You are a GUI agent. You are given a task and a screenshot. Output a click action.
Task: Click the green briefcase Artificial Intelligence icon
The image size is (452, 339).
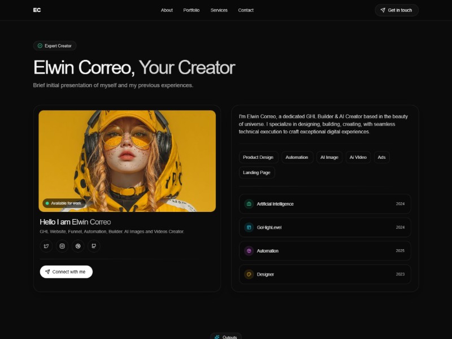click(x=249, y=204)
